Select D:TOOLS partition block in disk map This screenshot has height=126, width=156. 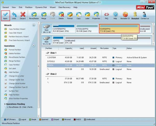(87, 29)
